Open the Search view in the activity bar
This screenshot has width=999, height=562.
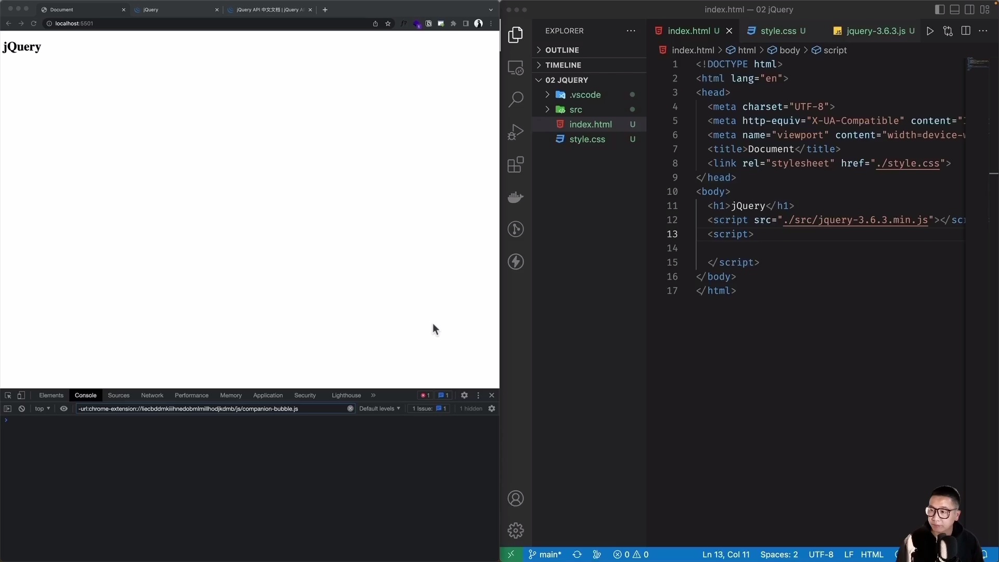(x=516, y=99)
